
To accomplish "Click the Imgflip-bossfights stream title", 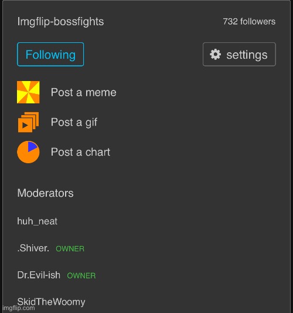I will click(x=60, y=22).
